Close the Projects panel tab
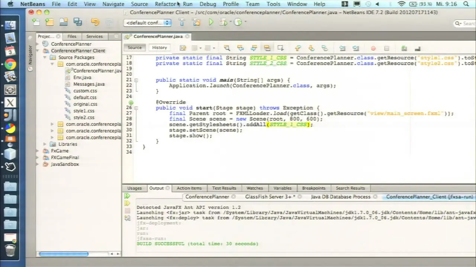Screen dimensions: 476x267 58,36
